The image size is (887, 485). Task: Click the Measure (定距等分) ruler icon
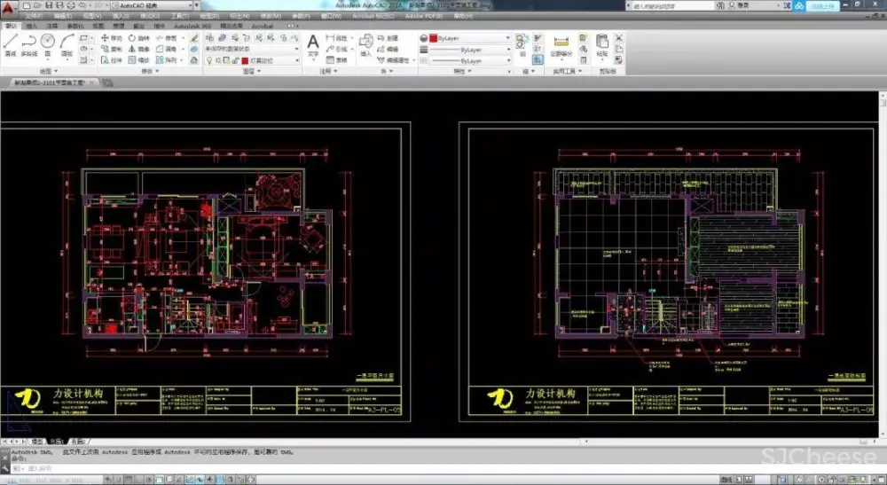click(560, 43)
